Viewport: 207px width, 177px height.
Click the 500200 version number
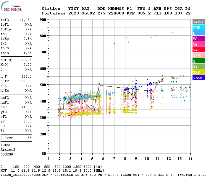(x=7, y=154)
